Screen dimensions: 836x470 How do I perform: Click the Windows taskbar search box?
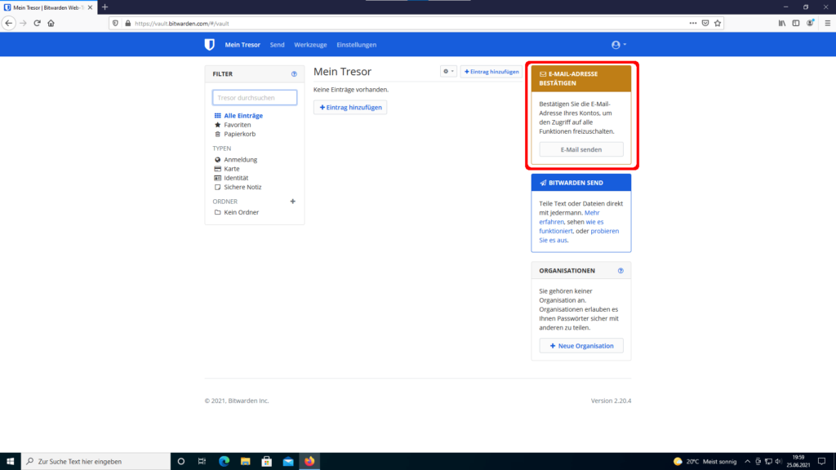(x=96, y=462)
